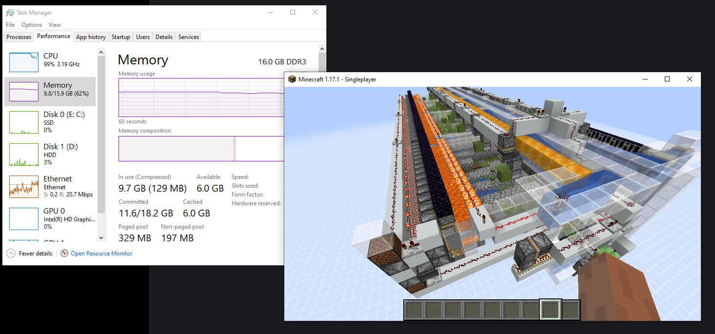Open the File menu in Task Manager

click(x=10, y=25)
